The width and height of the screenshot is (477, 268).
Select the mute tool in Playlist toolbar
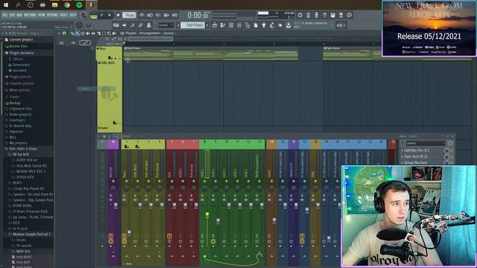(x=88, y=33)
